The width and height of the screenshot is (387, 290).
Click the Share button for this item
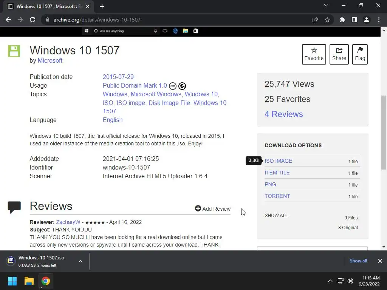click(x=339, y=54)
